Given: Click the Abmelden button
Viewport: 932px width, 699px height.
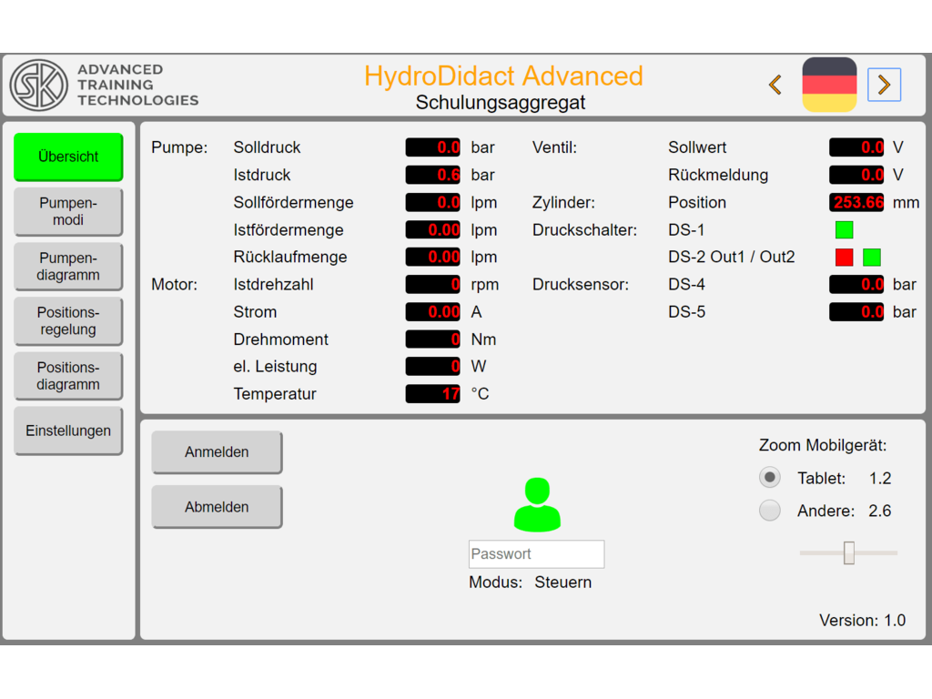Looking at the screenshot, I should click(x=217, y=507).
